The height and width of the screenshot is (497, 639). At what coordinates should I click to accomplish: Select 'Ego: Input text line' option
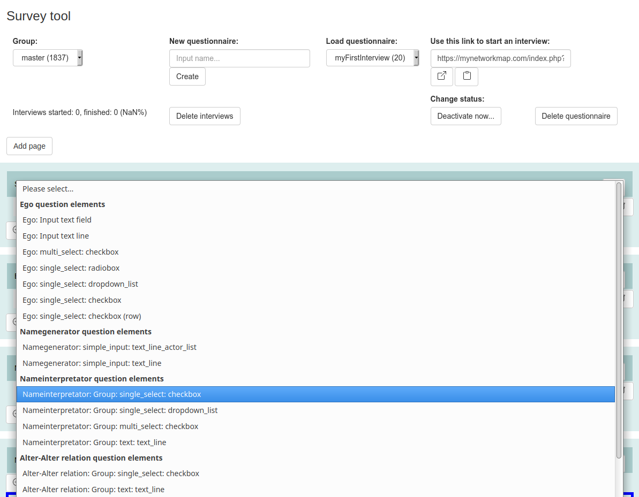click(315, 236)
